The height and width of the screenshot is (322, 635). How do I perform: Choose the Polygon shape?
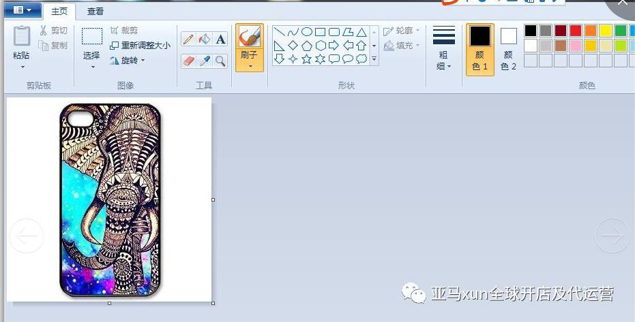click(x=347, y=32)
